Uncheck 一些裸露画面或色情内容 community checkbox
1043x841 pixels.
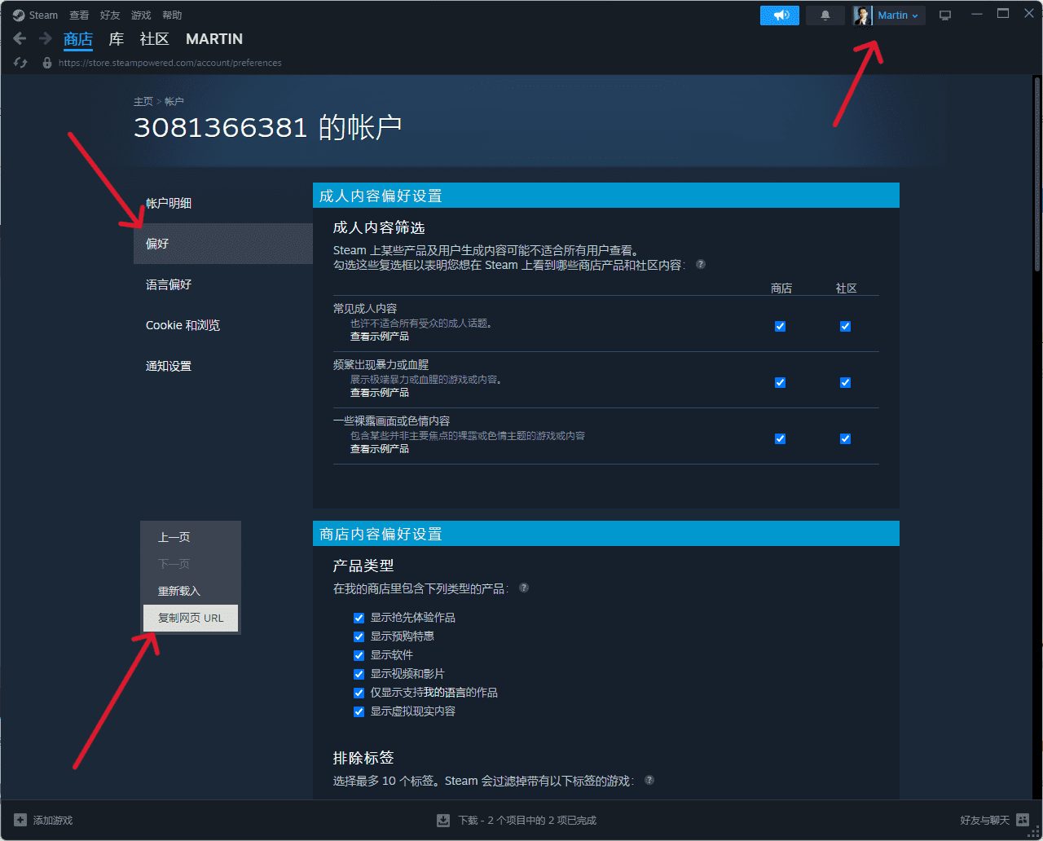point(845,438)
